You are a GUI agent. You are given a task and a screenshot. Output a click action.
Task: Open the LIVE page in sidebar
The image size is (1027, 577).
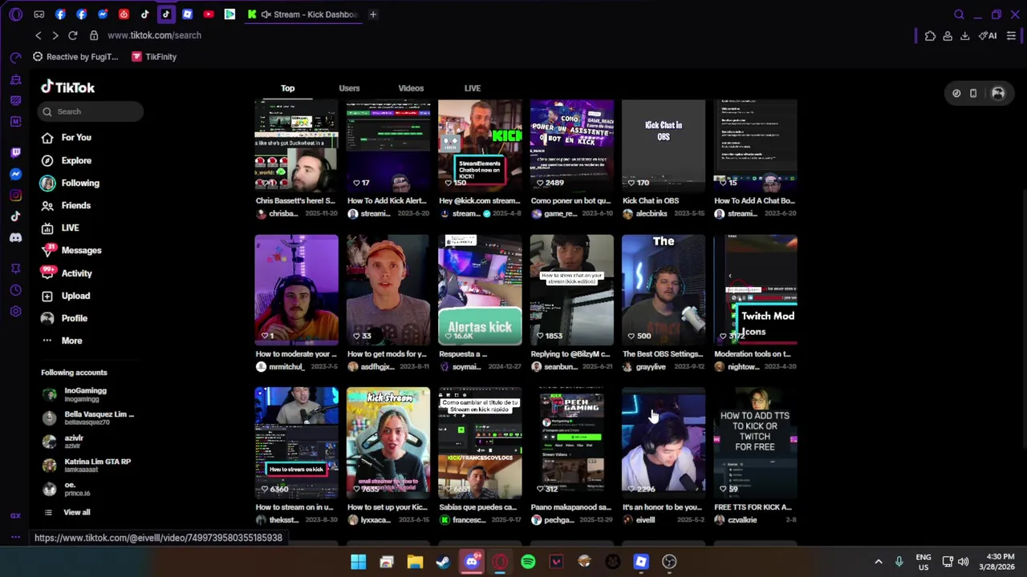(x=60, y=228)
